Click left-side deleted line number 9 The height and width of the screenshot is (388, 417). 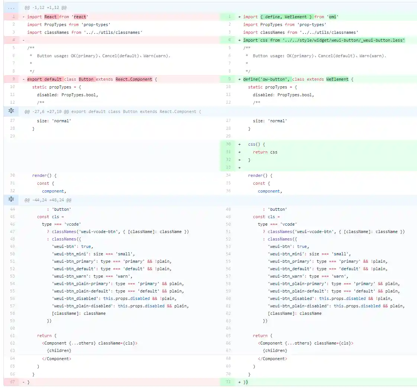click(x=13, y=79)
